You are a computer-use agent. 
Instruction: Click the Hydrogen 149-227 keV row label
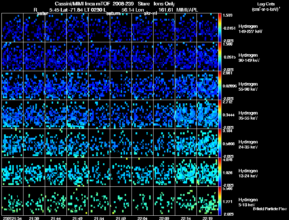[250, 29]
